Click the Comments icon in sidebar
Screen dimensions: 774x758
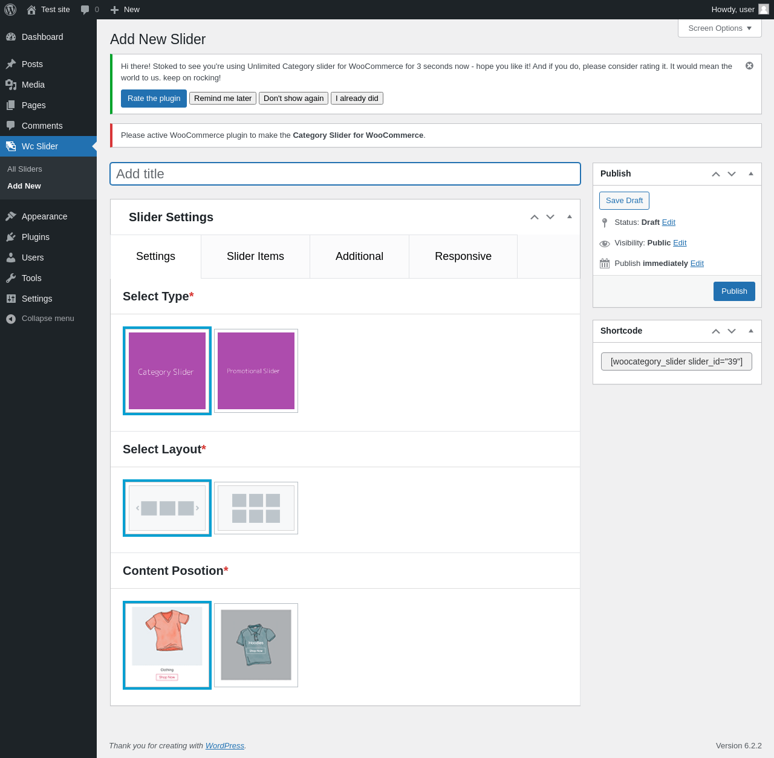[11, 126]
